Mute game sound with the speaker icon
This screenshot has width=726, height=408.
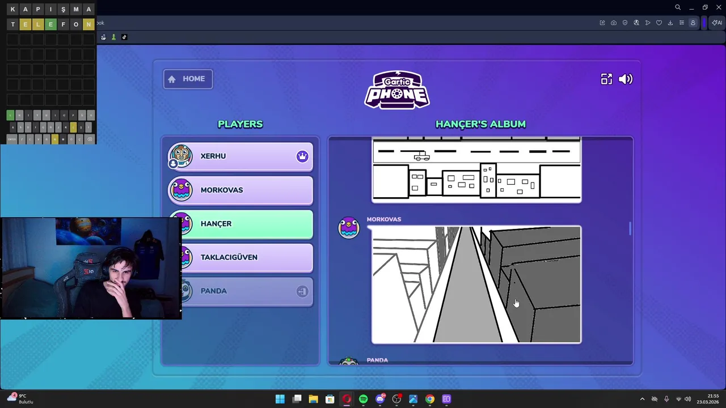[626, 79]
